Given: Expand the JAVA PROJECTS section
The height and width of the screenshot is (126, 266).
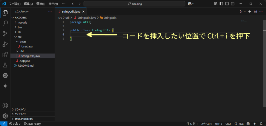Looking at the screenshot, I should tap(32, 119).
